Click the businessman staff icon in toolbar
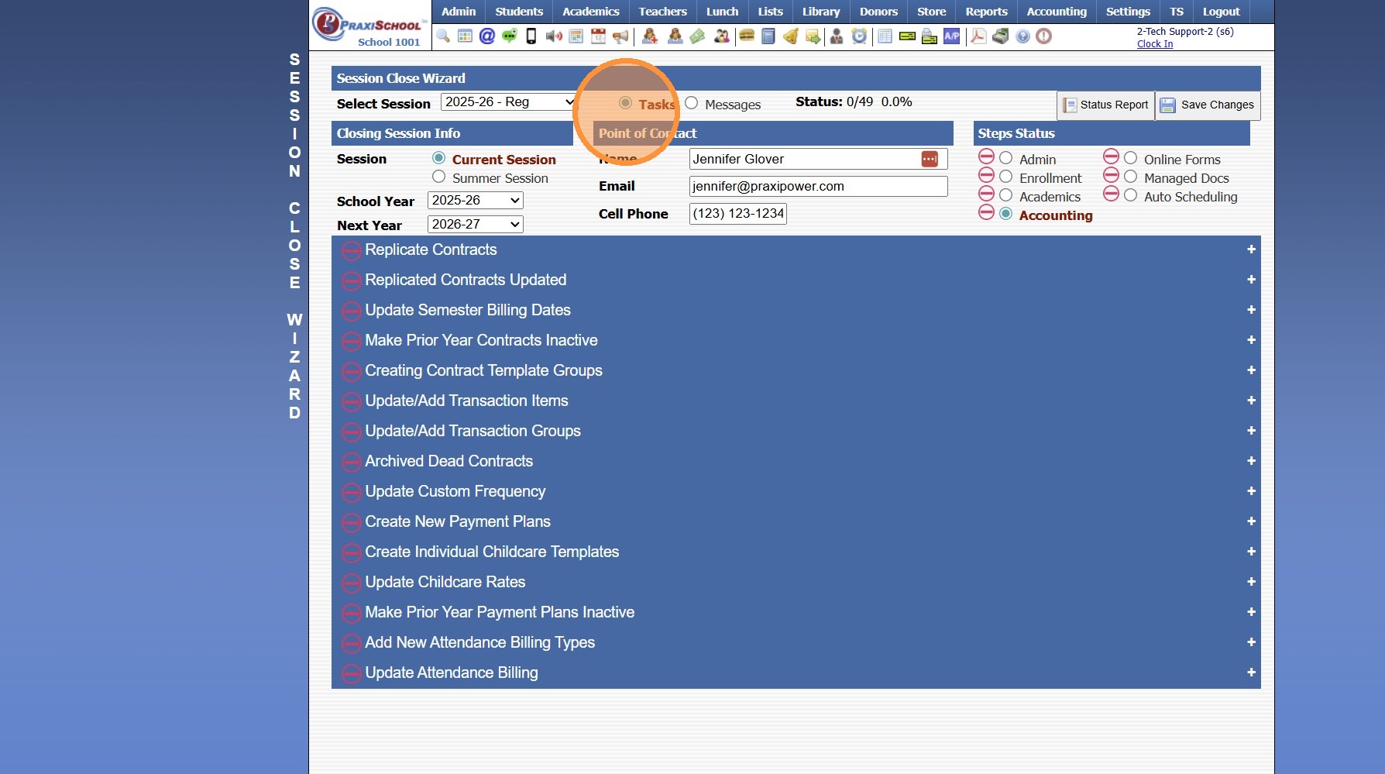The height and width of the screenshot is (774, 1385). point(837,36)
